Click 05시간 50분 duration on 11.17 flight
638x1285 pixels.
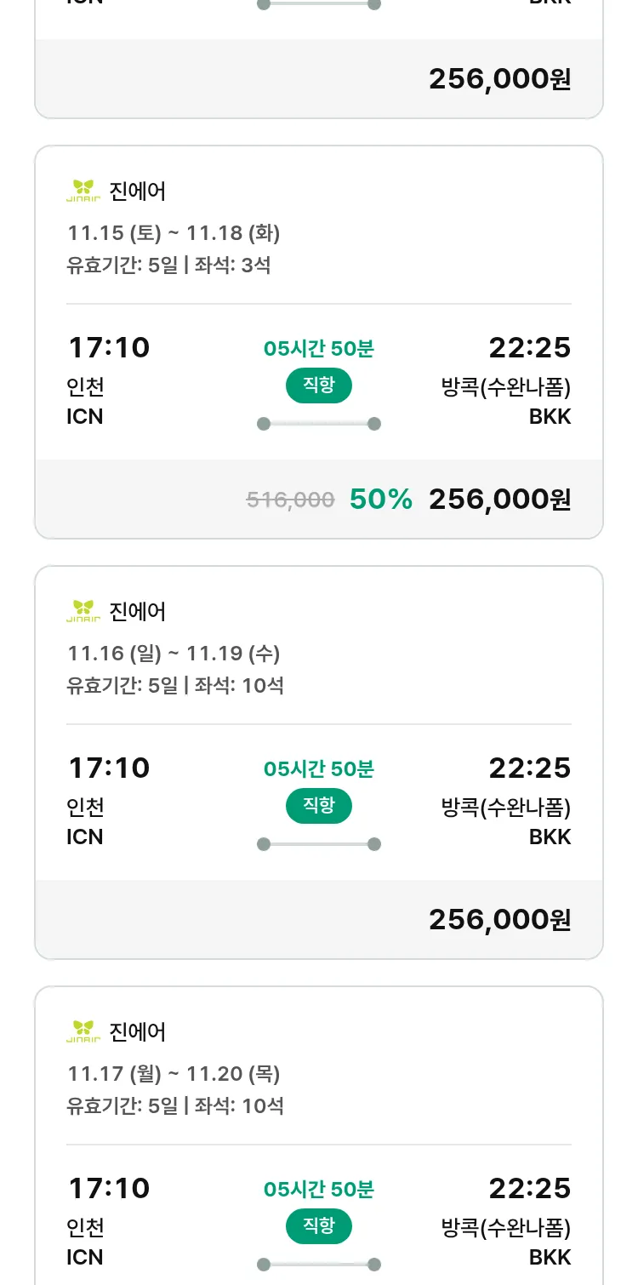318,1189
